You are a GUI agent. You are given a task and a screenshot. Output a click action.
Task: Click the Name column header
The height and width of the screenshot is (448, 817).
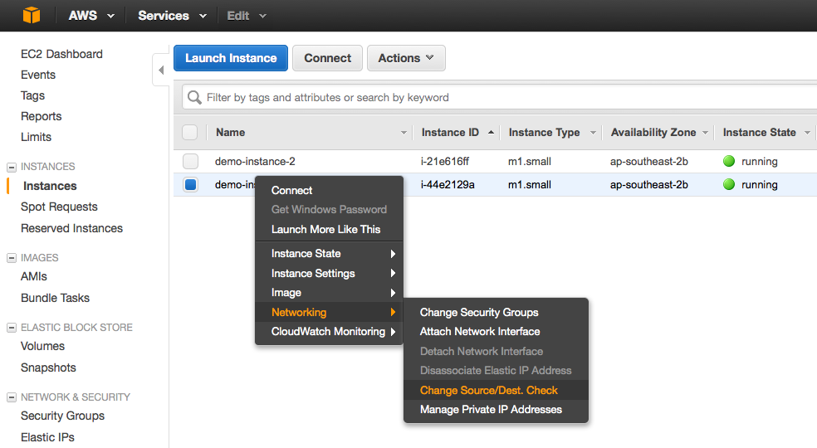[x=230, y=132]
